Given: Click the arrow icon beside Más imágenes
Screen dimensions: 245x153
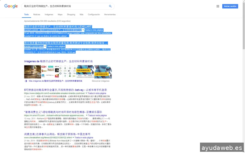Looking at the screenshot, I should point(26,81).
